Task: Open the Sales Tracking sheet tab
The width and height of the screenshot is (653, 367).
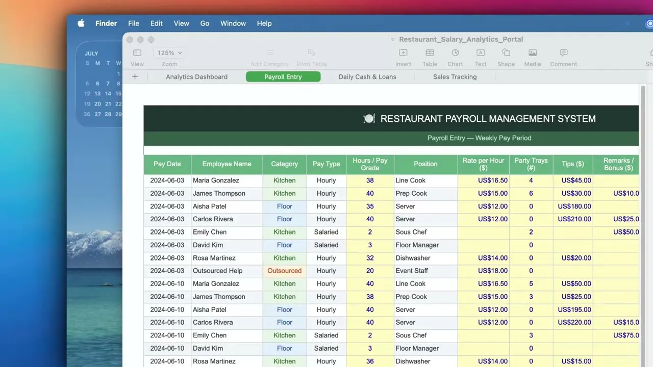Action: coord(455,77)
